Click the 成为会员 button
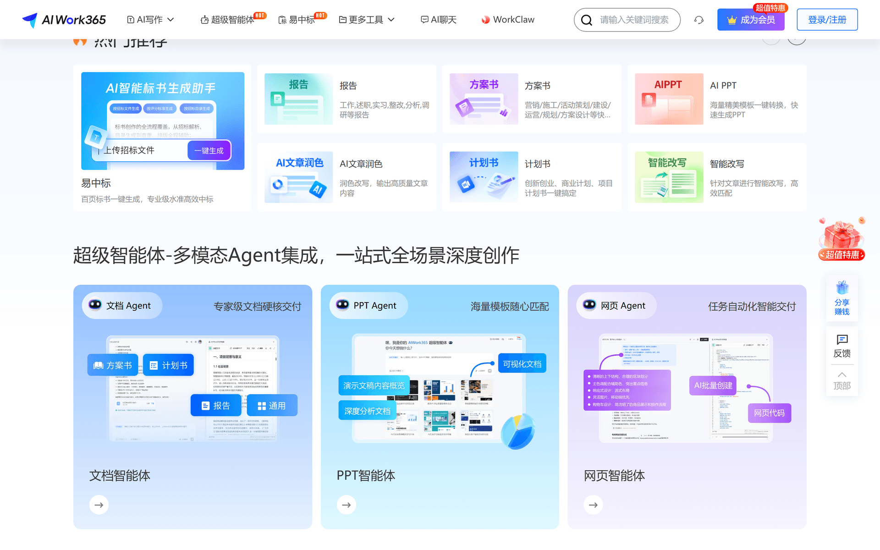This screenshot has height=550, width=880. [751, 20]
